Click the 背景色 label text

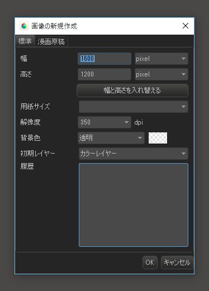[x=30, y=138]
